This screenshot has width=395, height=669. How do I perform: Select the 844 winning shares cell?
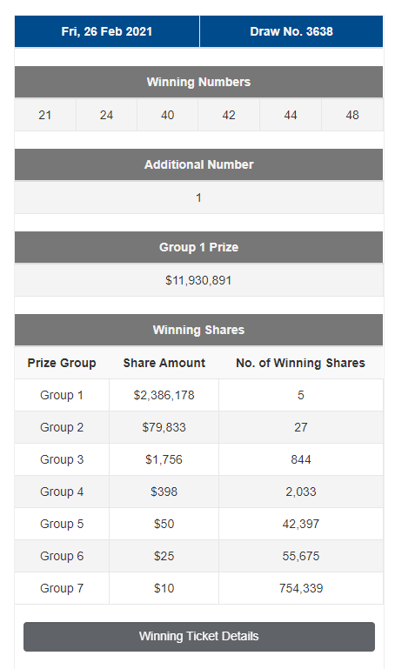[x=301, y=459]
